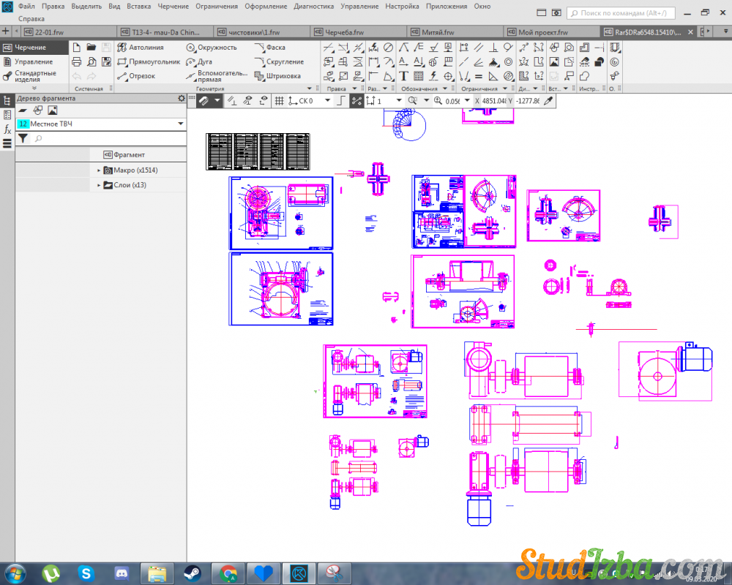Open the Справка menu
This screenshot has height=585, width=732.
point(31,19)
